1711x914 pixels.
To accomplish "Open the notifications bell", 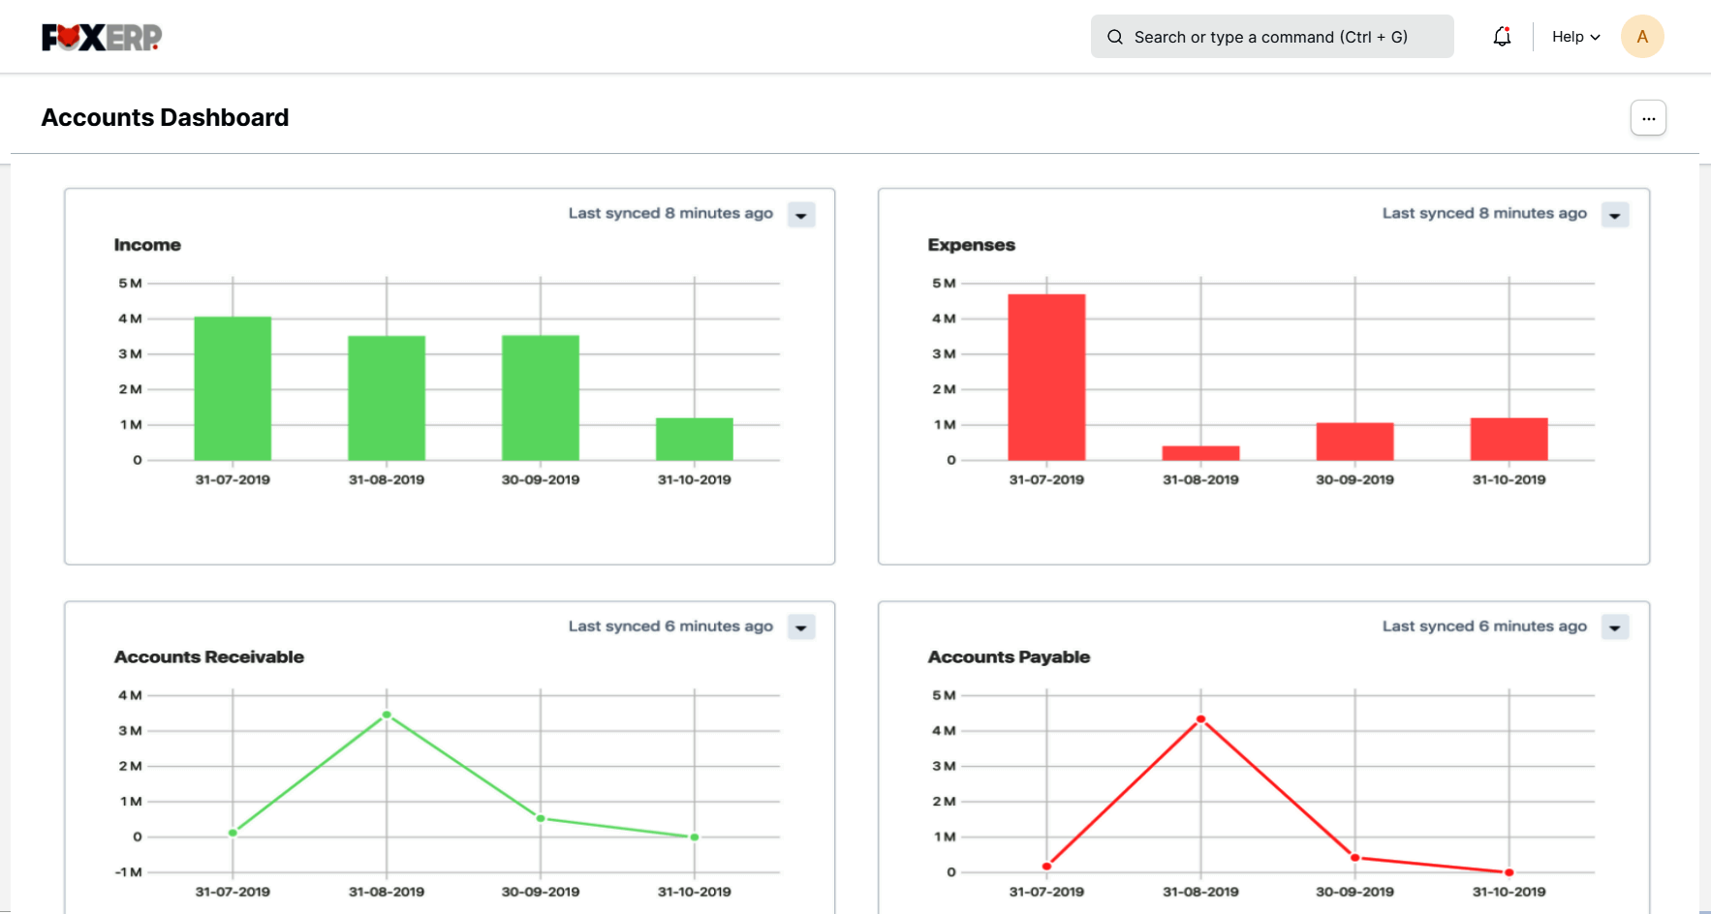I will (x=1502, y=37).
